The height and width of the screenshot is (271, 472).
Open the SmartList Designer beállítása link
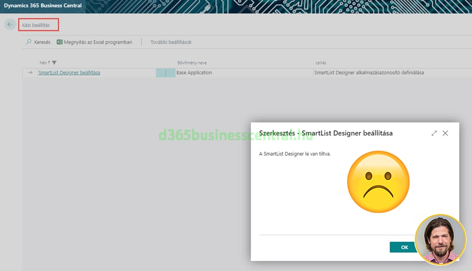click(69, 73)
